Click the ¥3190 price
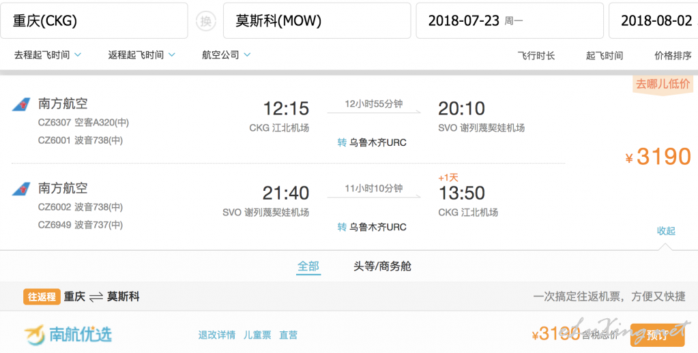The height and width of the screenshot is (353, 698). 658,157
